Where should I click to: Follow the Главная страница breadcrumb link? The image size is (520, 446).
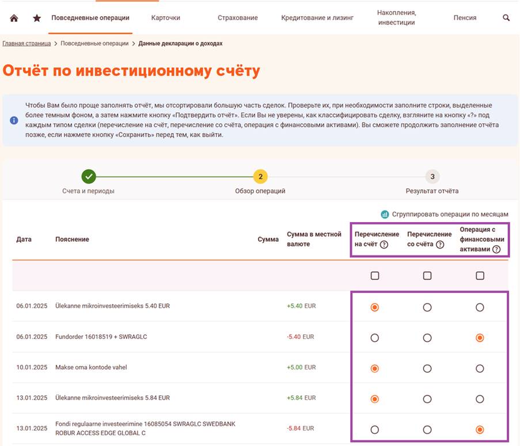coord(26,44)
